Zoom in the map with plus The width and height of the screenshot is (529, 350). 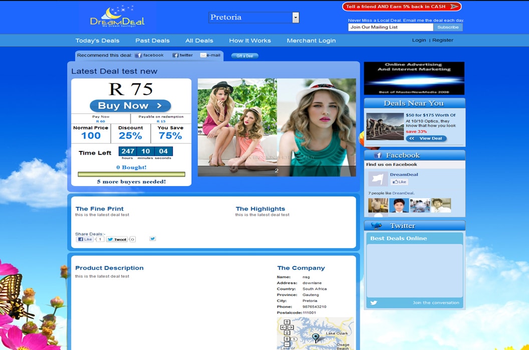point(287,339)
